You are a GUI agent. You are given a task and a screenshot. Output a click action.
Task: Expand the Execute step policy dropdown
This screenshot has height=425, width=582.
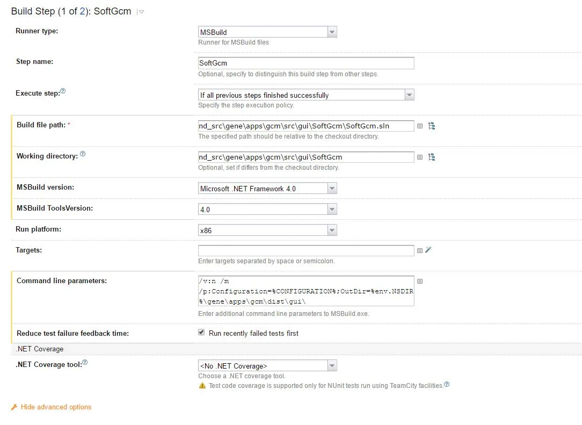(x=306, y=95)
